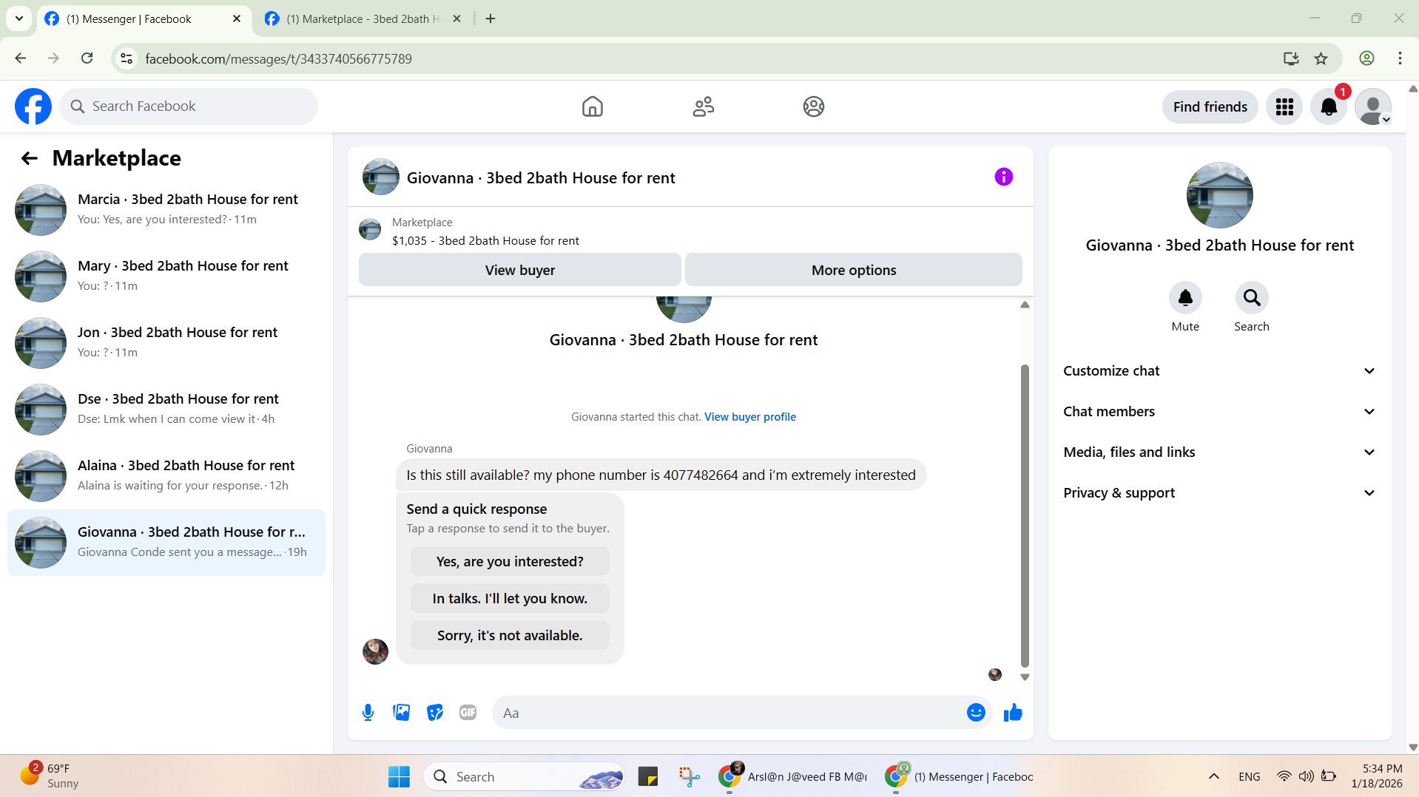Expand Chat members section
Viewport: 1419px width, 797px height.
(1219, 412)
